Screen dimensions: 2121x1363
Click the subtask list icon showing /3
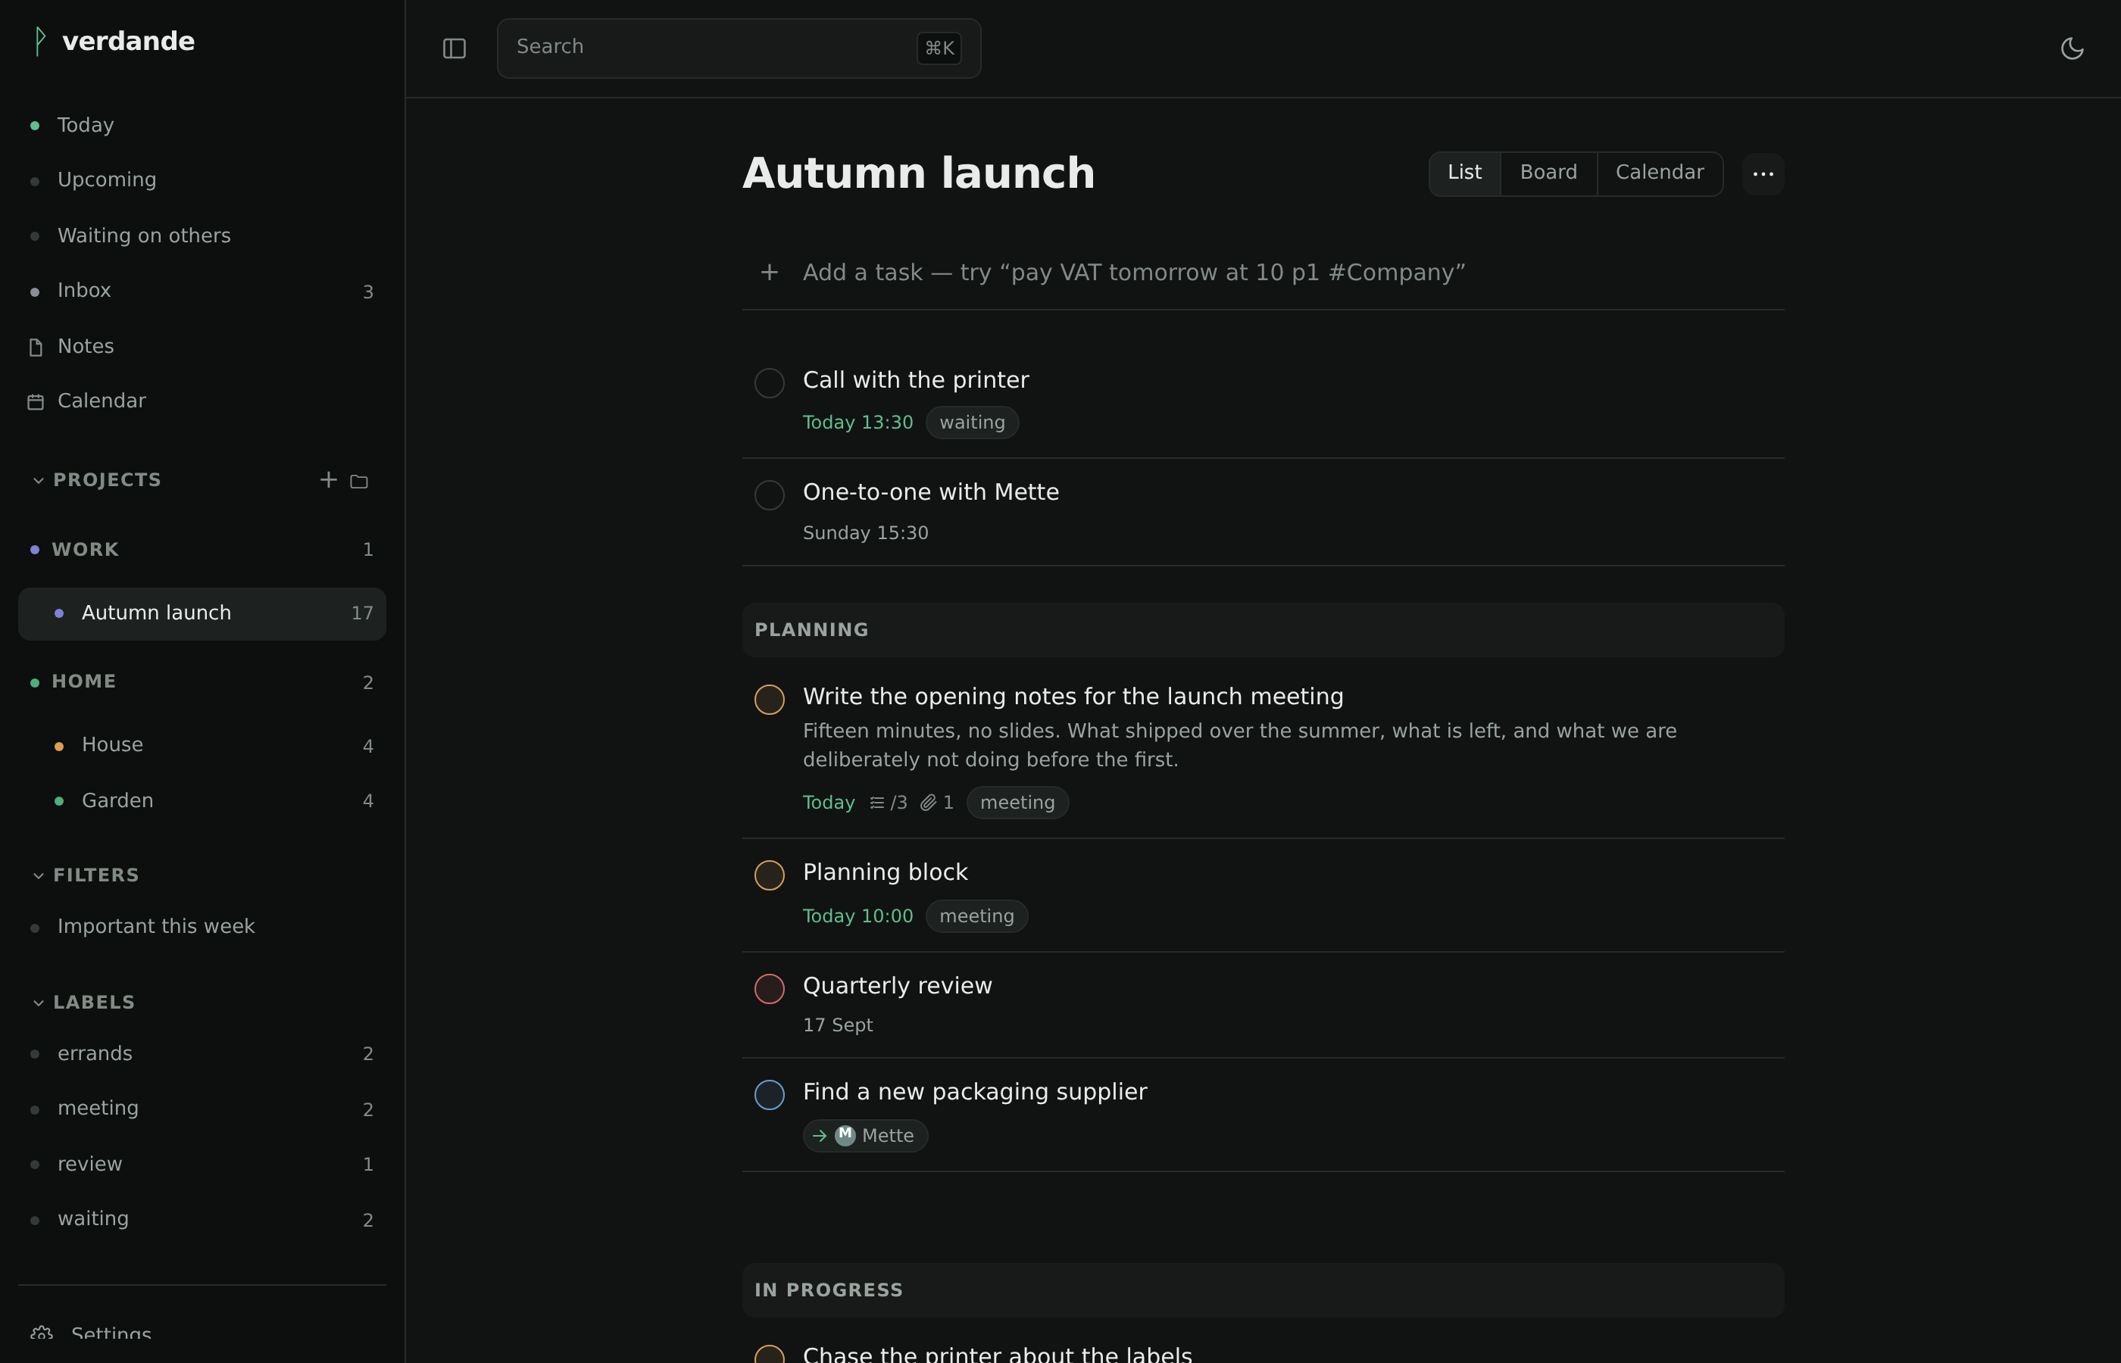pyautogui.click(x=888, y=803)
